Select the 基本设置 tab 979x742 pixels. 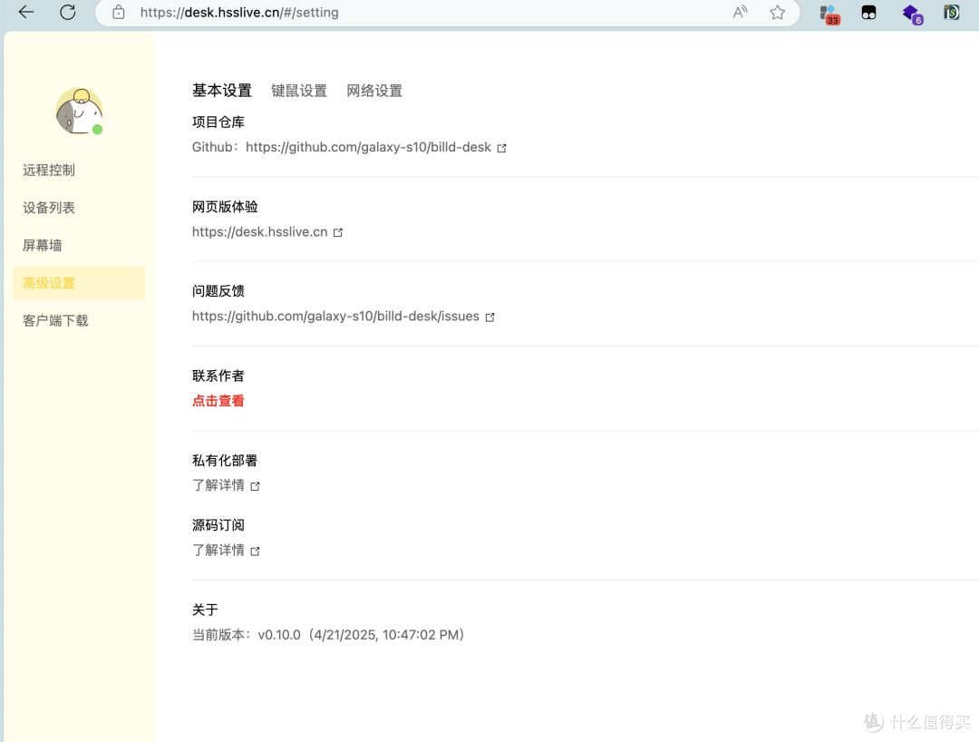point(222,91)
